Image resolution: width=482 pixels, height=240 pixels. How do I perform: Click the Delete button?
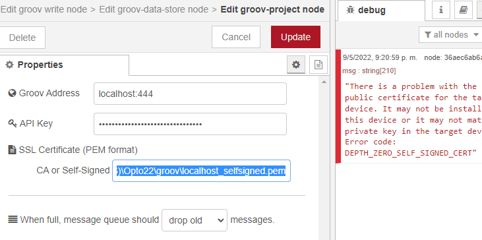coord(22,38)
